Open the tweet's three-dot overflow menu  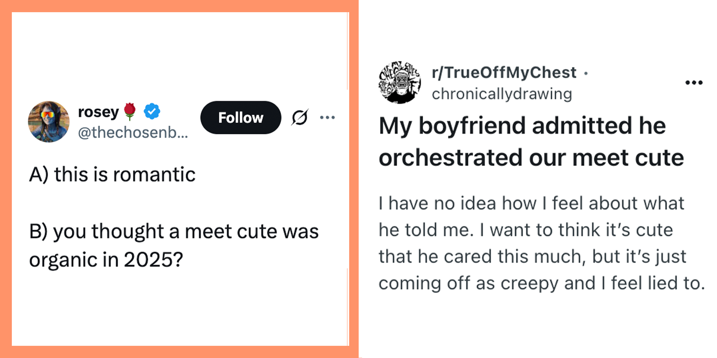(x=328, y=117)
